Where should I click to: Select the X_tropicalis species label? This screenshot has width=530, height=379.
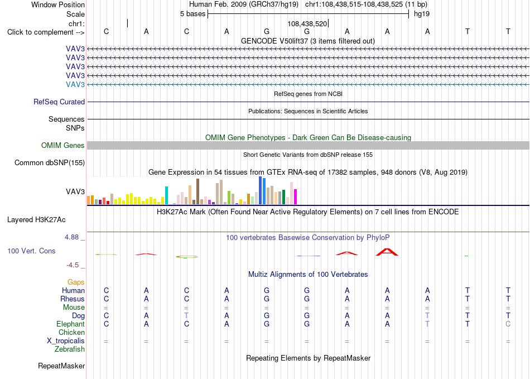click(x=66, y=341)
